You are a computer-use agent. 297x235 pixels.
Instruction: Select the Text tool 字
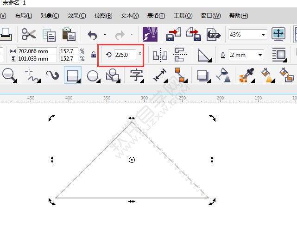tap(137, 75)
